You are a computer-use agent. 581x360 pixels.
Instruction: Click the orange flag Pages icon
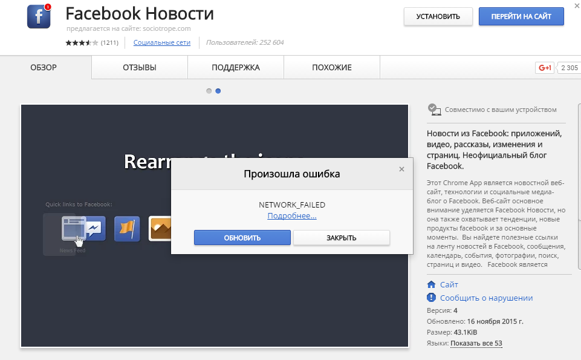click(x=127, y=229)
